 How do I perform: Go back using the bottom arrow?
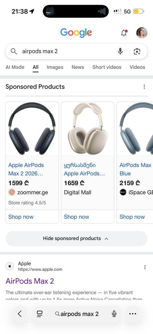coord(20,314)
